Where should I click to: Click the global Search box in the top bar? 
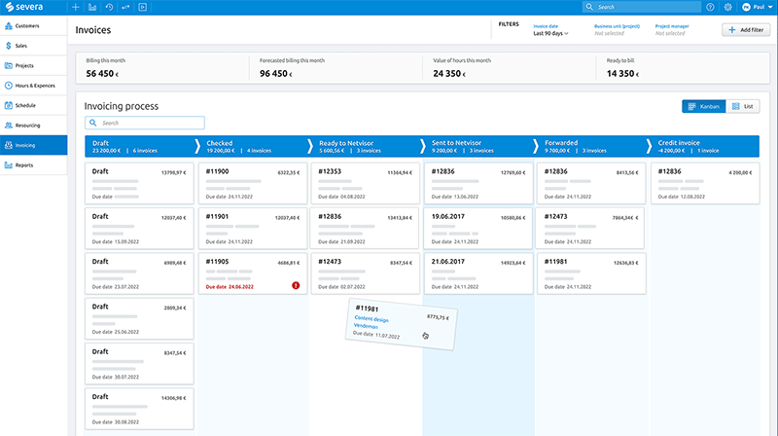(x=640, y=7)
